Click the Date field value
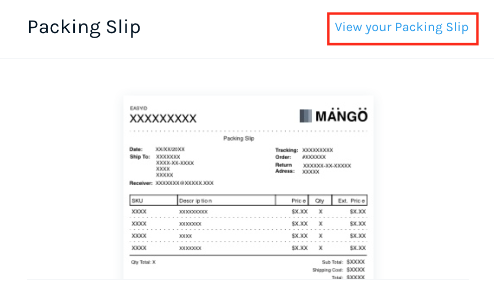The image size is (494, 298). tap(170, 149)
